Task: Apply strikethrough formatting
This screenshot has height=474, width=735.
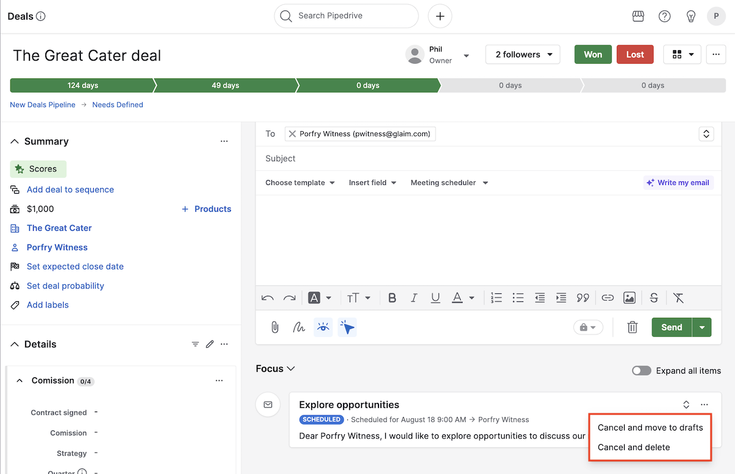Action: click(654, 298)
